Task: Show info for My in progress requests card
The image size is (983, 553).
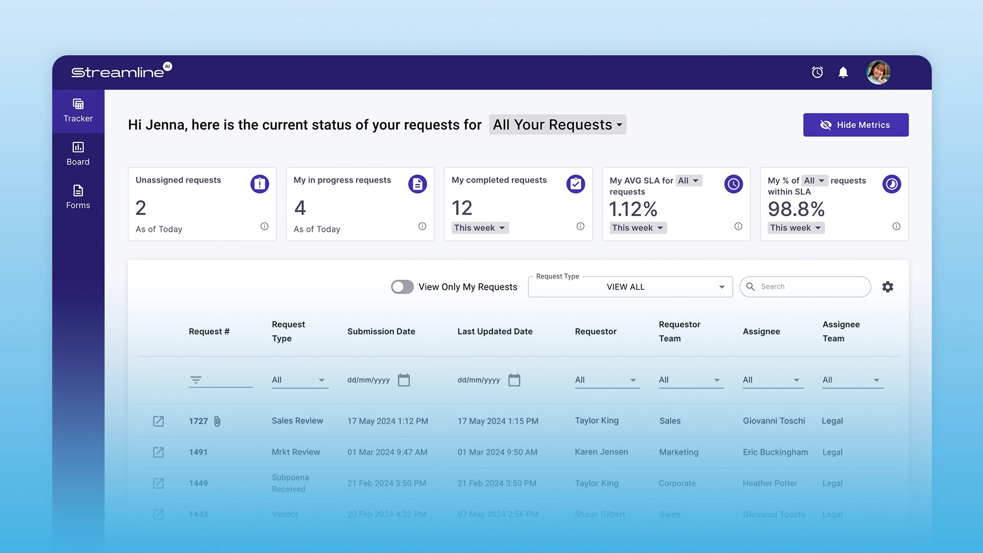Action: click(x=422, y=226)
